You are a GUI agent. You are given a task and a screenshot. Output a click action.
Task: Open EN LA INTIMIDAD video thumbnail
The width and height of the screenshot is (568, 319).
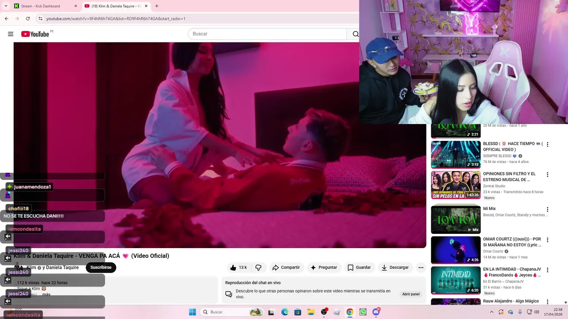[x=456, y=280]
